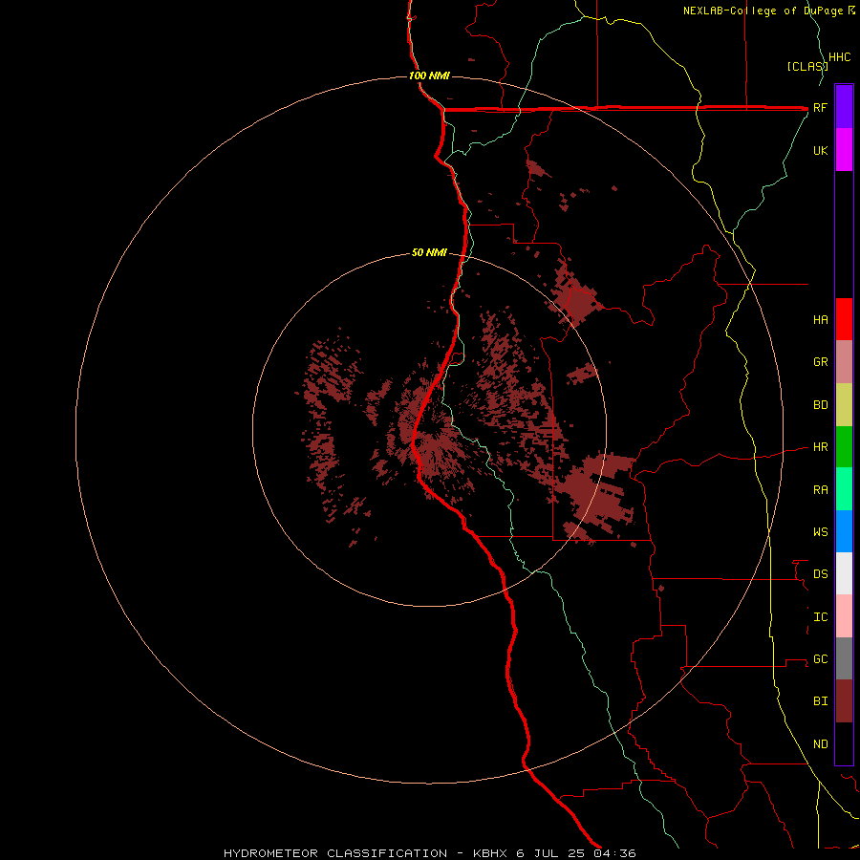860x860 pixels.
Task: Click the WS legend label
Action: (x=821, y=532)
